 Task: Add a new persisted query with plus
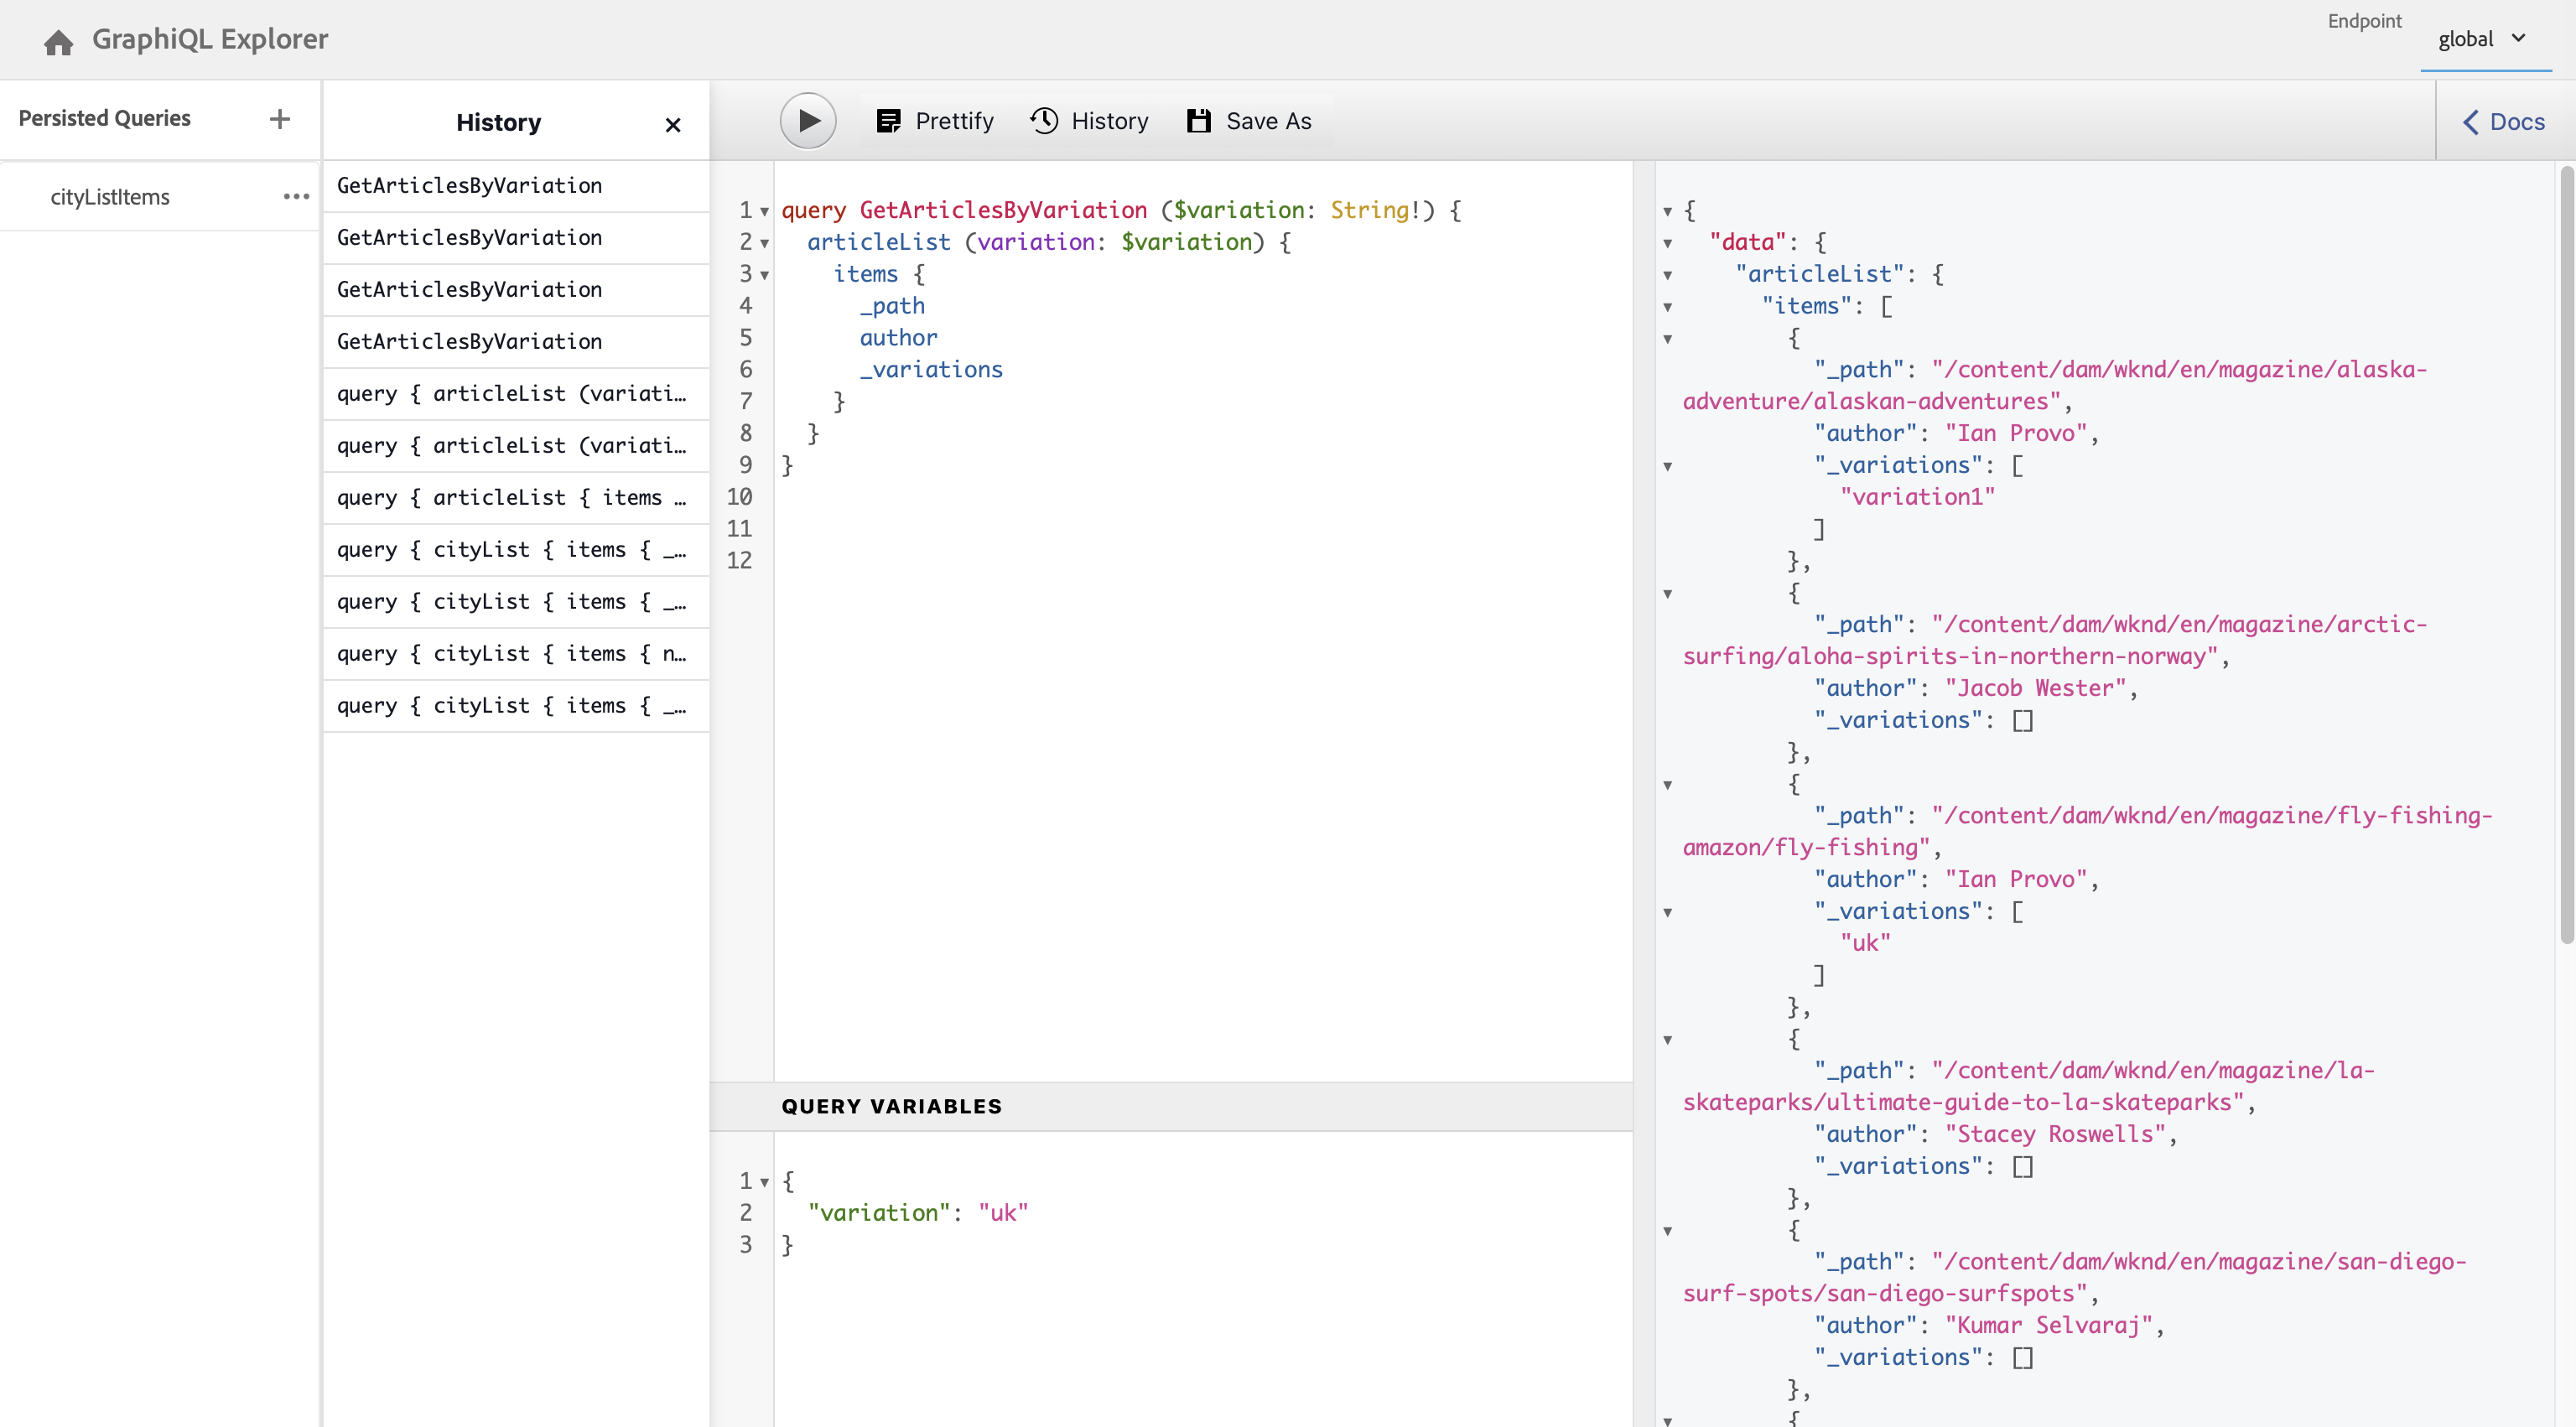[280, 119]
